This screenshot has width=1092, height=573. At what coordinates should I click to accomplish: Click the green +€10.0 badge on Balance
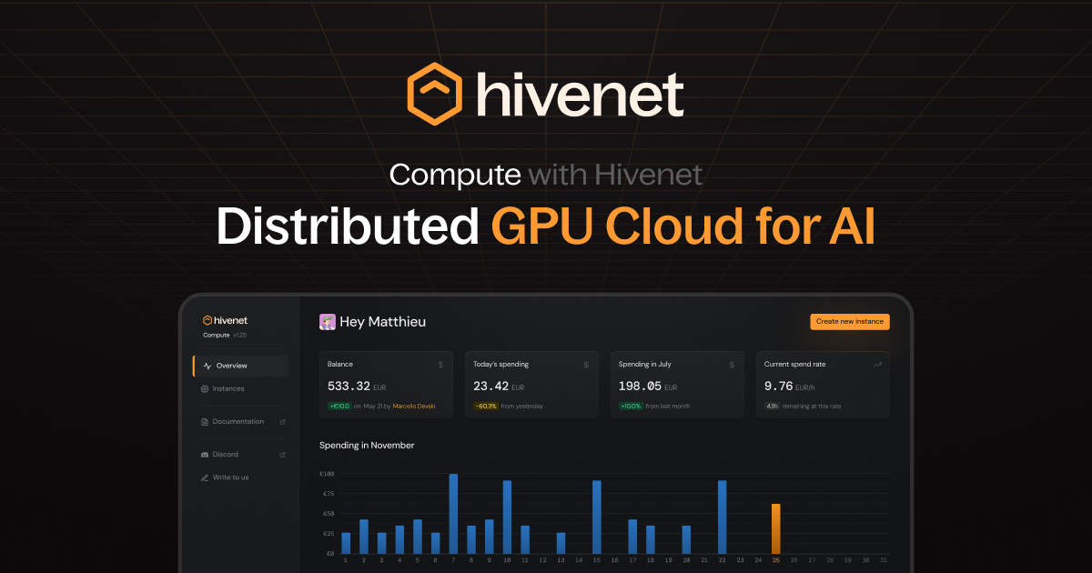coord(338,407)
